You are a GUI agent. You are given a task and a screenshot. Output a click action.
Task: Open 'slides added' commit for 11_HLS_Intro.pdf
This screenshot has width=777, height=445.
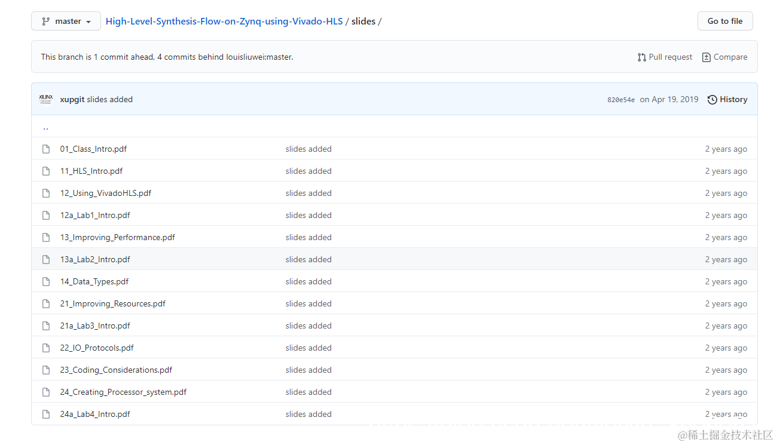[308, 171]
